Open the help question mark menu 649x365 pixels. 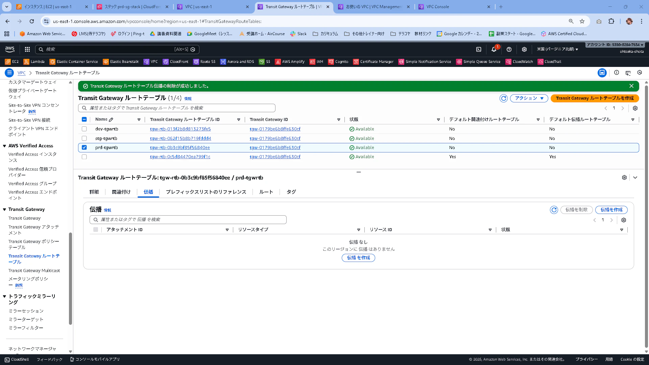pos(509,49)
